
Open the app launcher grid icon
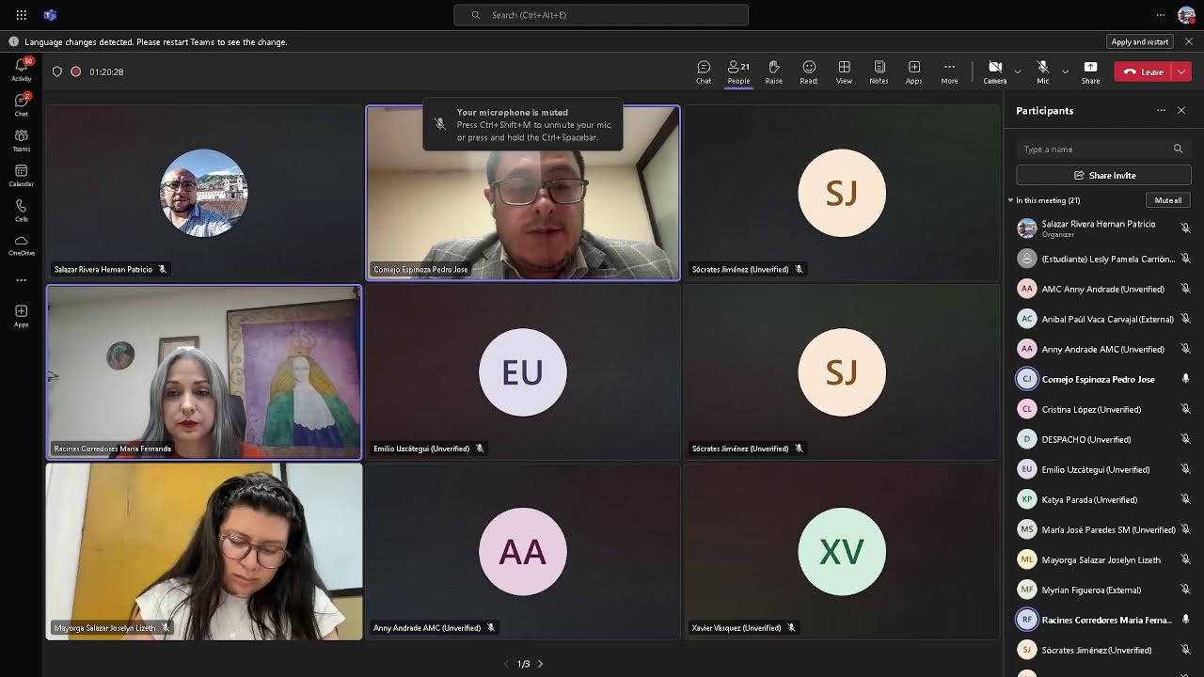click(21, 15)
